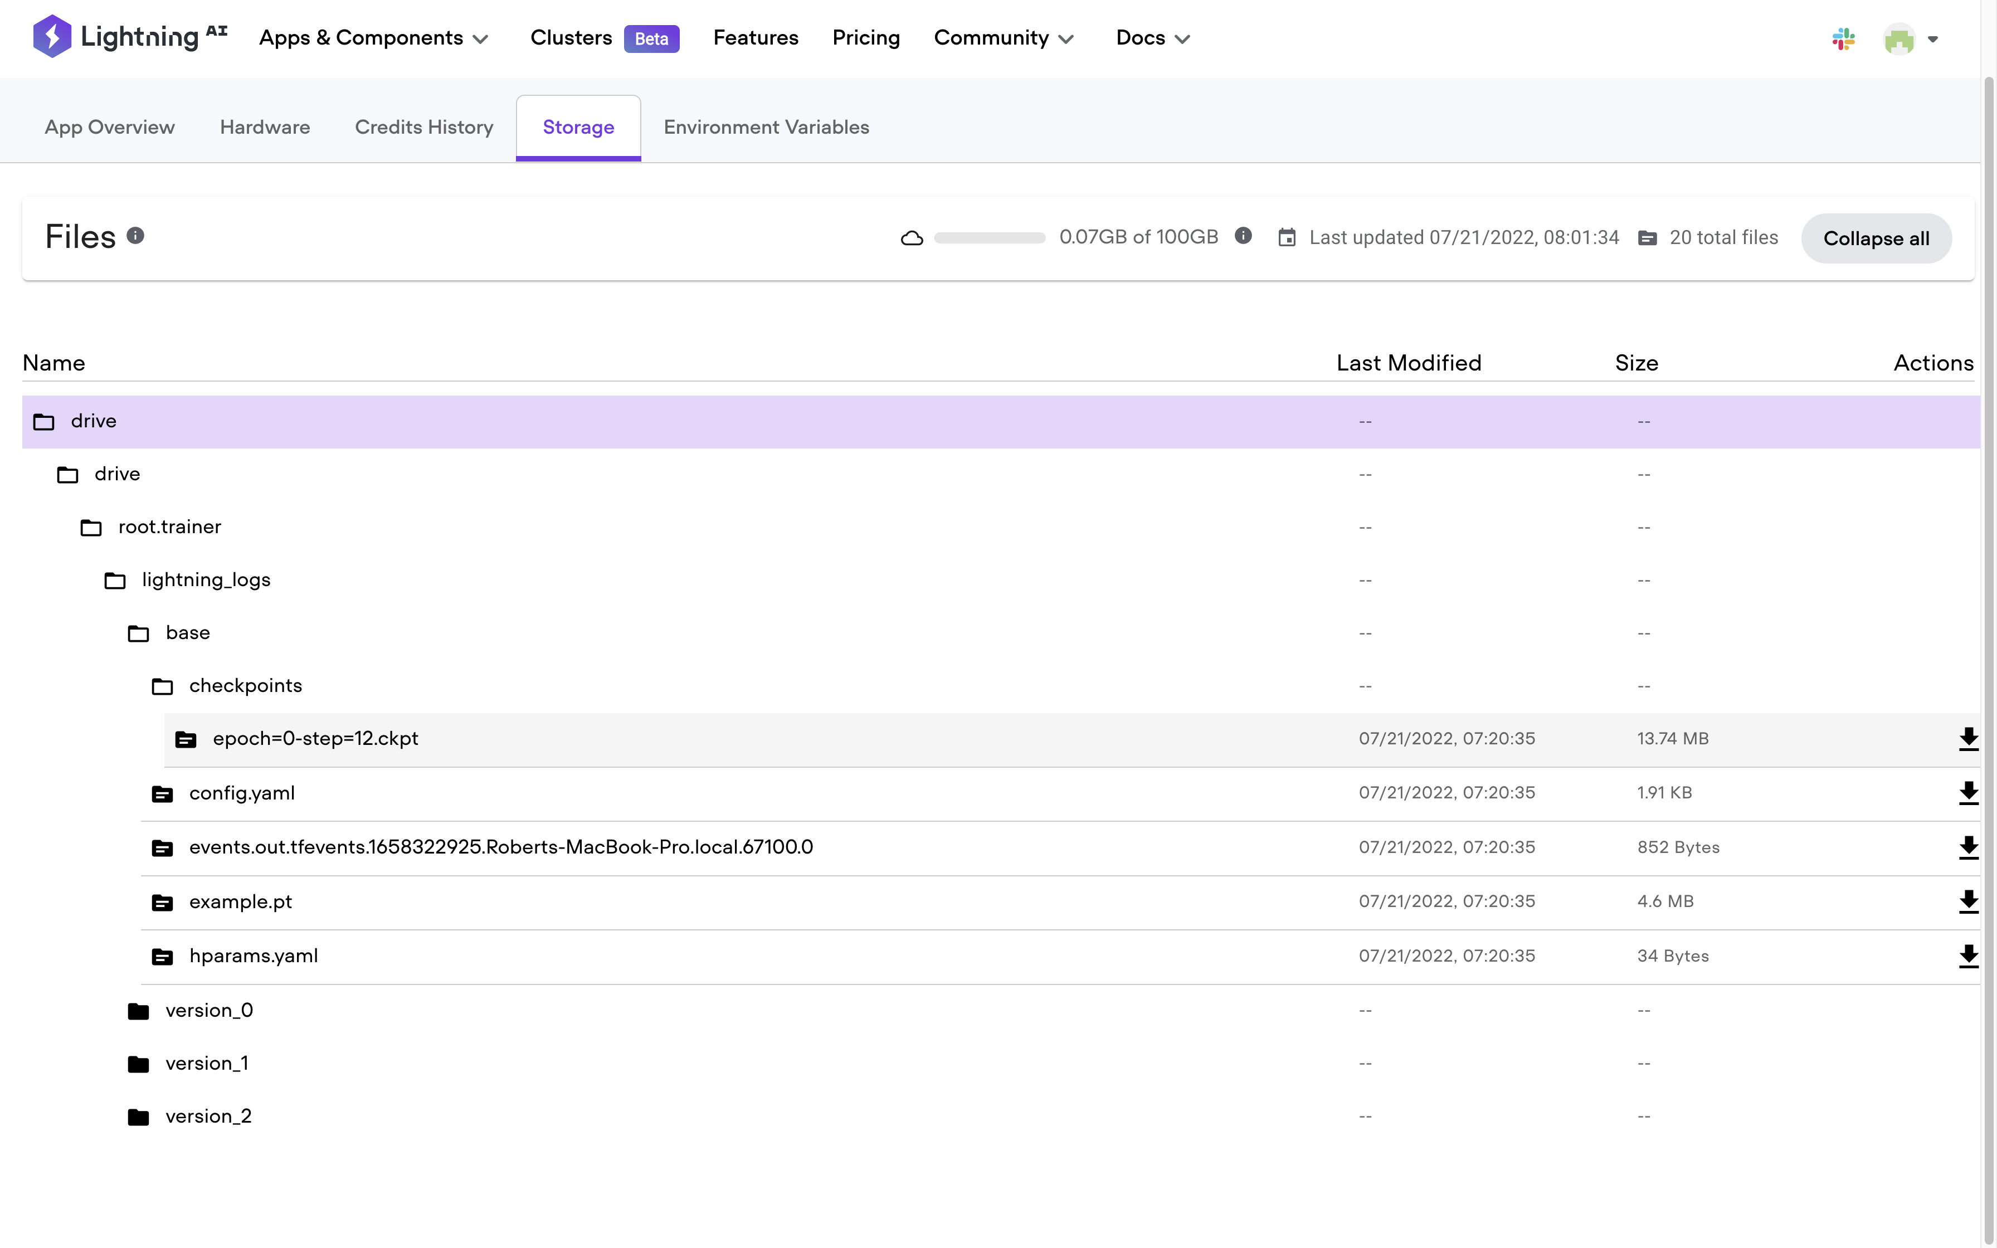Click the info icon beside Files heading
Viewport: 1997px width, 1248px height.
pos(135,236)
